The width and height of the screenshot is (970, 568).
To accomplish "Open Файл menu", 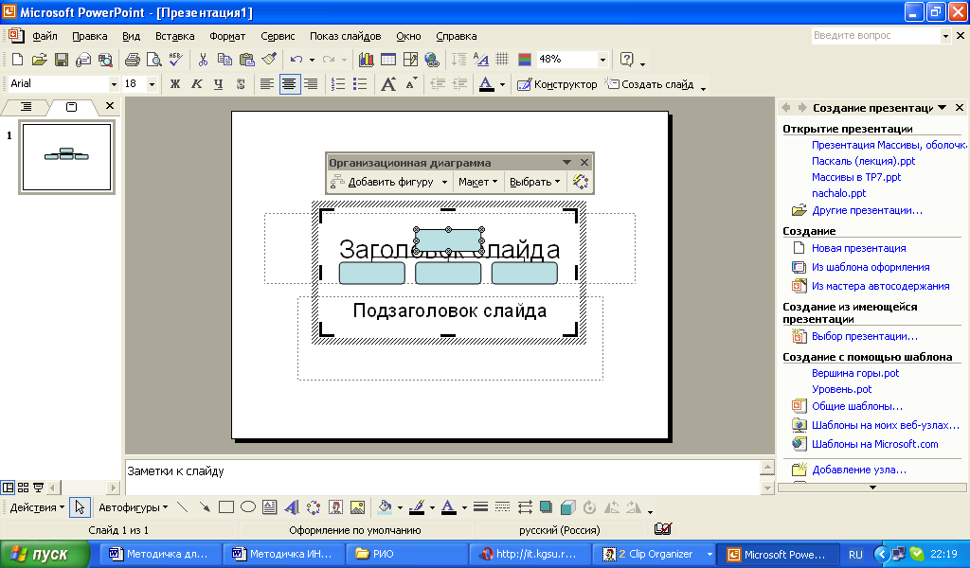I will tap(45, 36).
